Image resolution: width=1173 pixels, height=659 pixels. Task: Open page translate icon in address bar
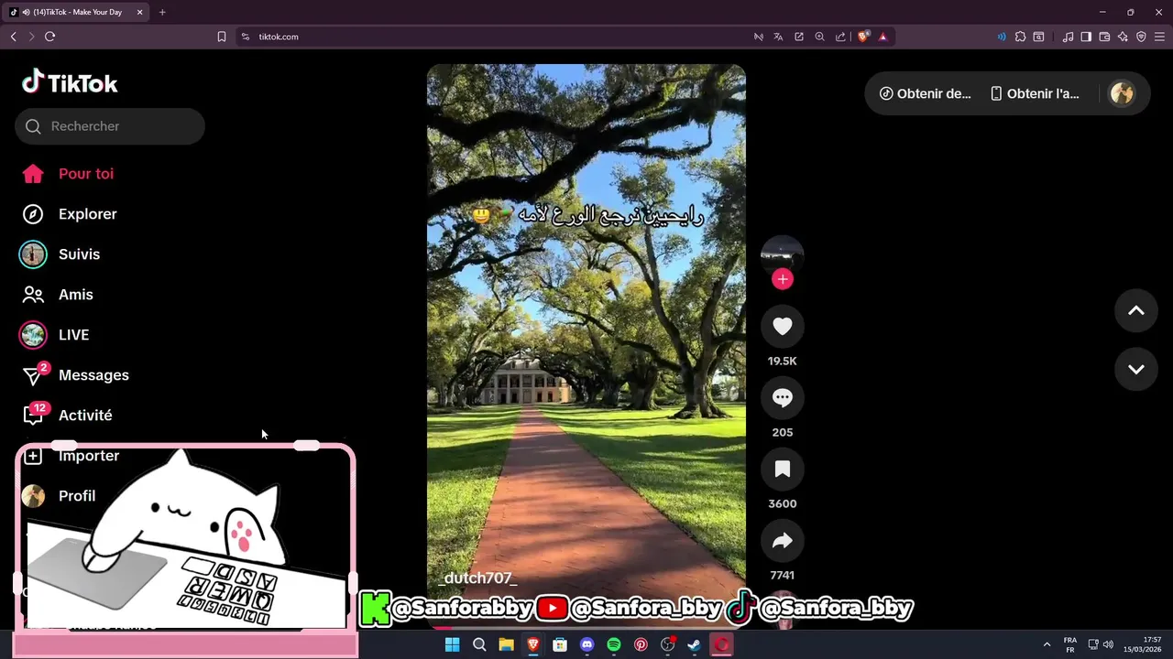pyautogui.click(x=778, y=37)
